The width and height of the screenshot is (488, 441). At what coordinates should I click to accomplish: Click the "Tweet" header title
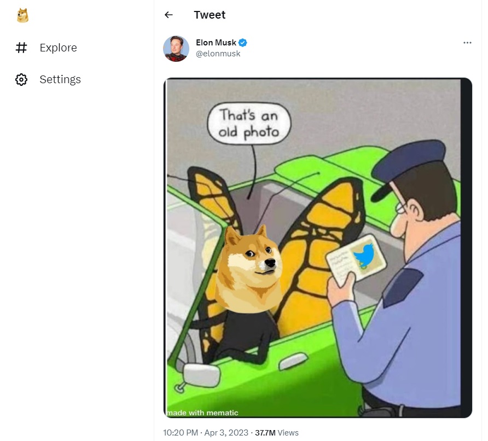point(210,15)
